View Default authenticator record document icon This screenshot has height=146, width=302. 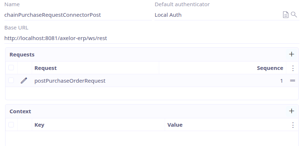pos(286,15)
